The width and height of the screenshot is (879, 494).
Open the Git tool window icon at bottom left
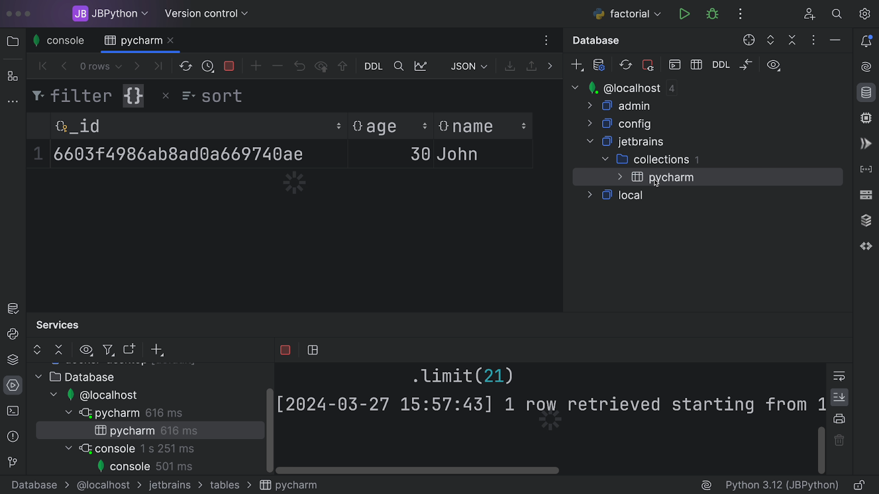click(13, 462)
